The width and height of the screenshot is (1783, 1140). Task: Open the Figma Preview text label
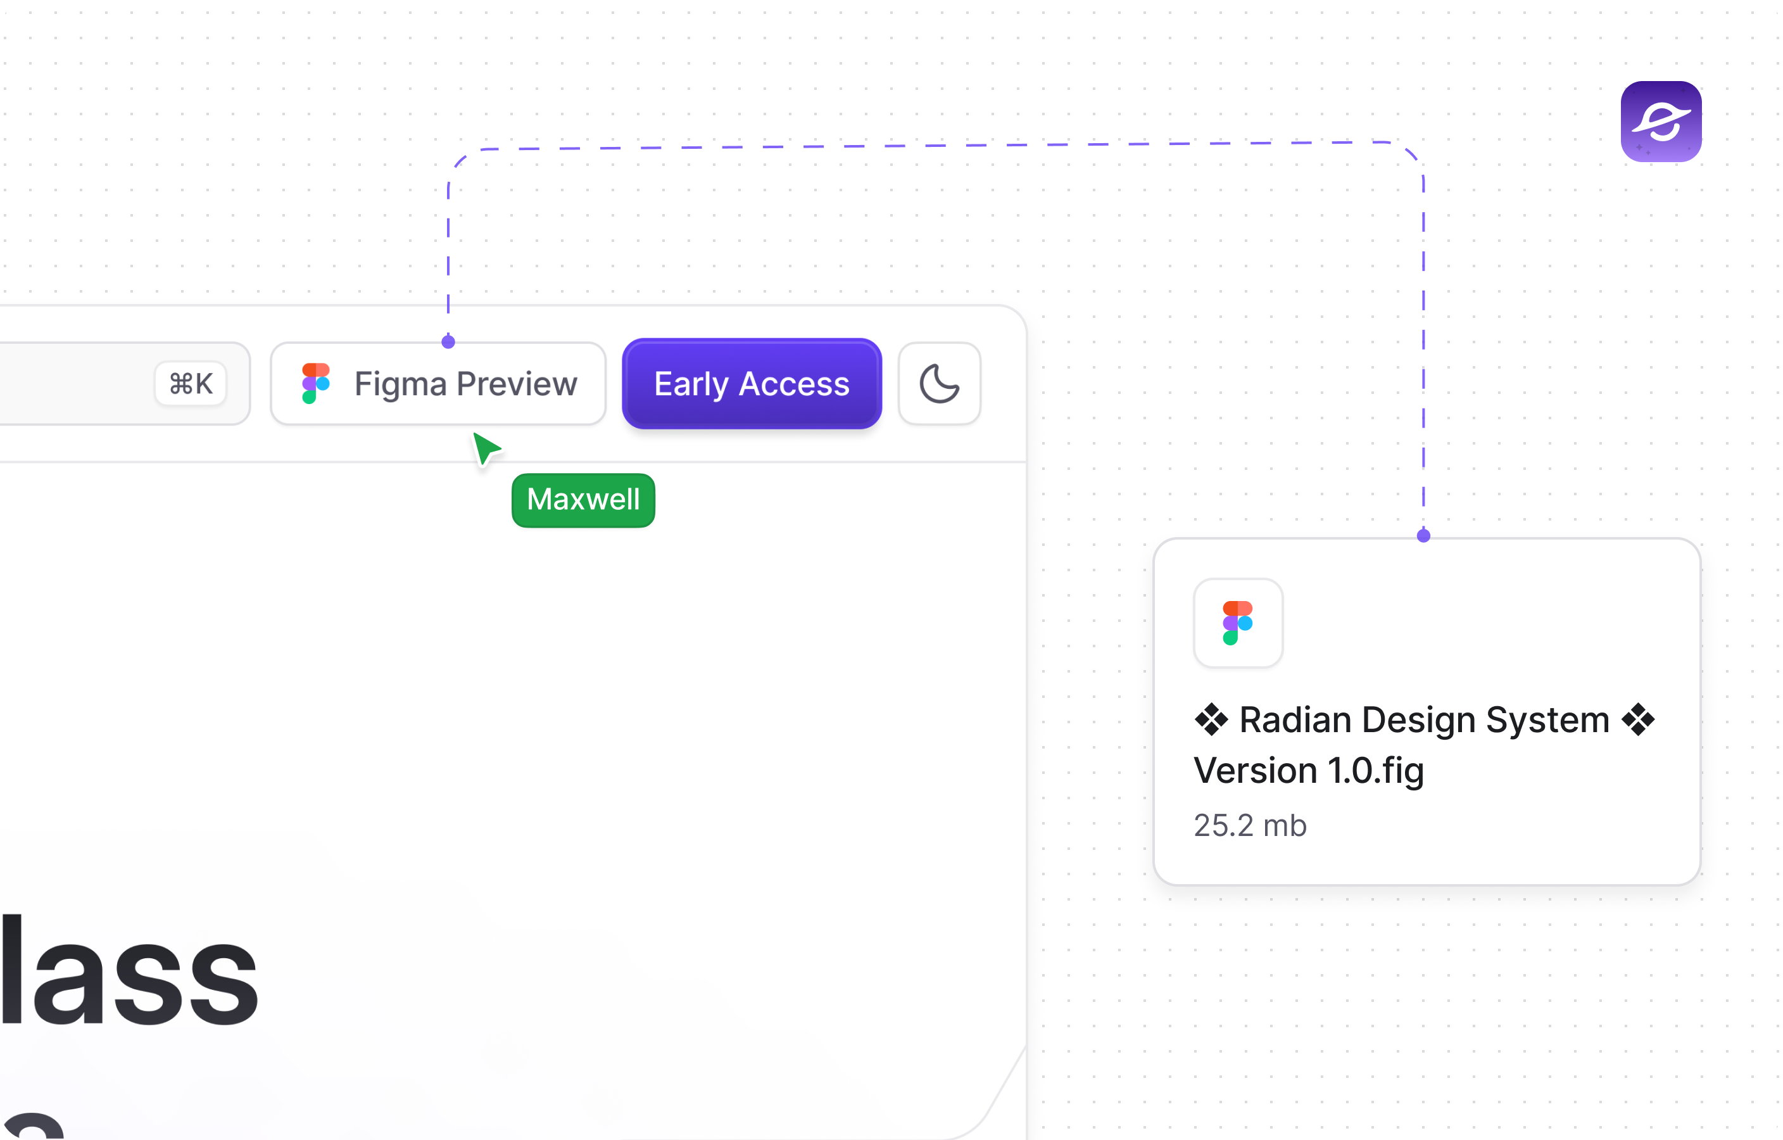pyautogui.click(x=465, y=384)
